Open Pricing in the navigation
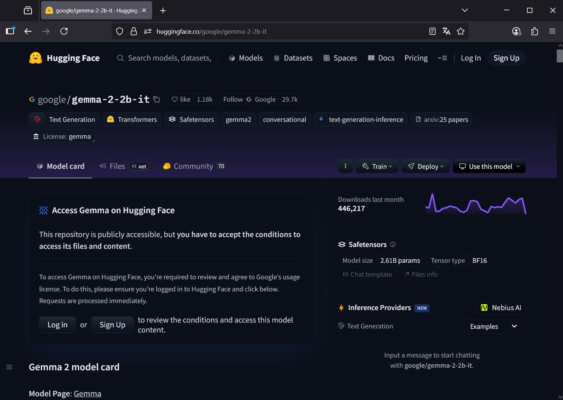563x400 pixels. 416,58
